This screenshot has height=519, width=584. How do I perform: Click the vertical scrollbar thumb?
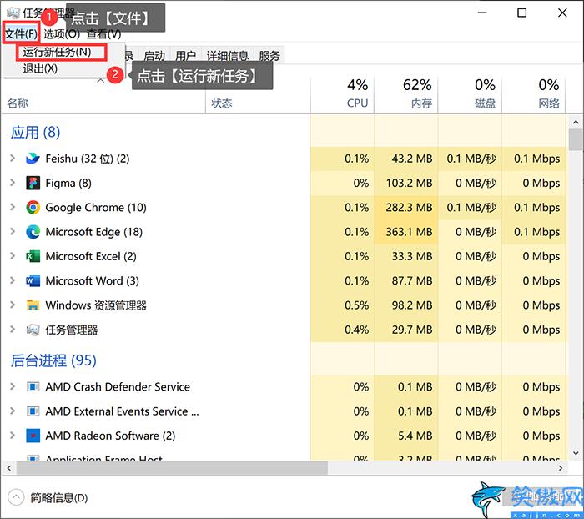coord(576,139)
